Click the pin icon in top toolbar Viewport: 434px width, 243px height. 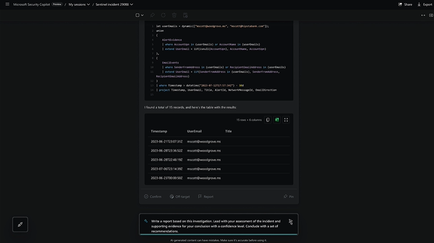(x=152, y=15)
